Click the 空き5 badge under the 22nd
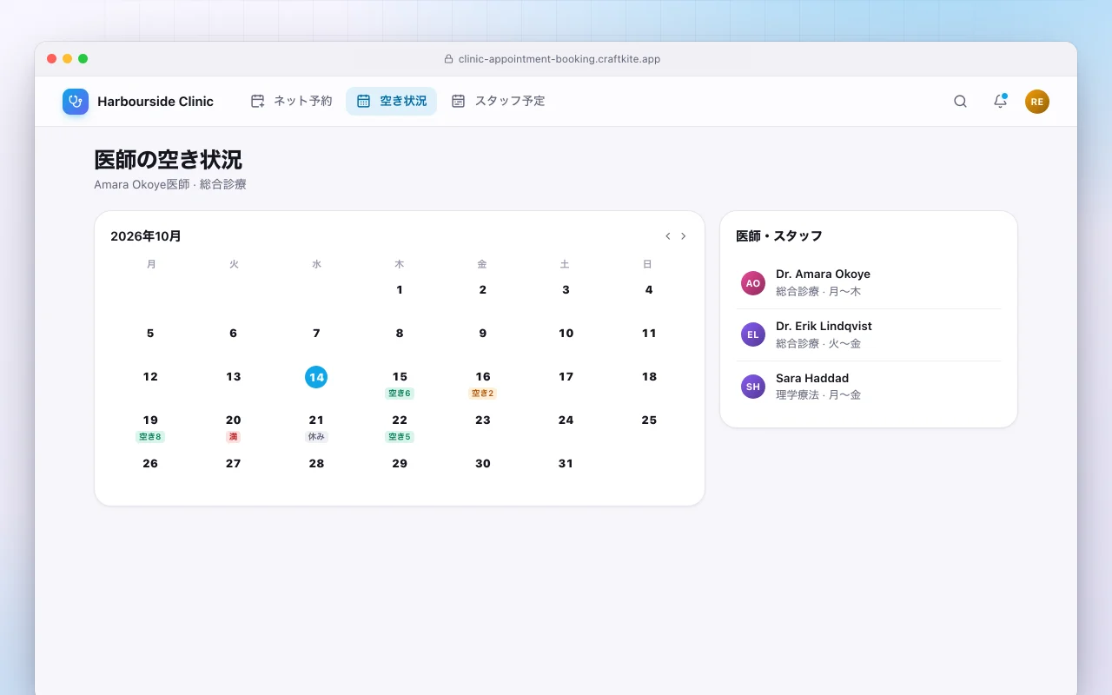This screenshot has width=1112, height=695. tap(400, 437)
